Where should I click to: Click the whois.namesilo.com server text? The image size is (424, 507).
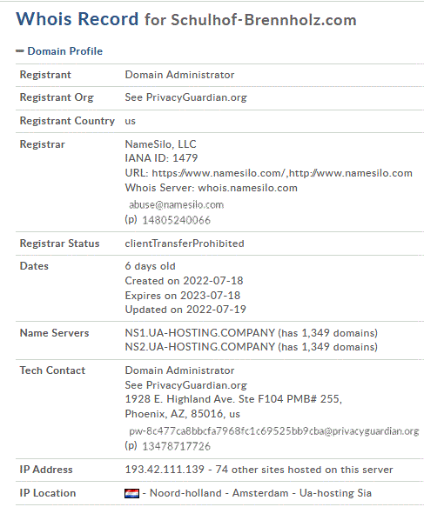tap(247, 188)
